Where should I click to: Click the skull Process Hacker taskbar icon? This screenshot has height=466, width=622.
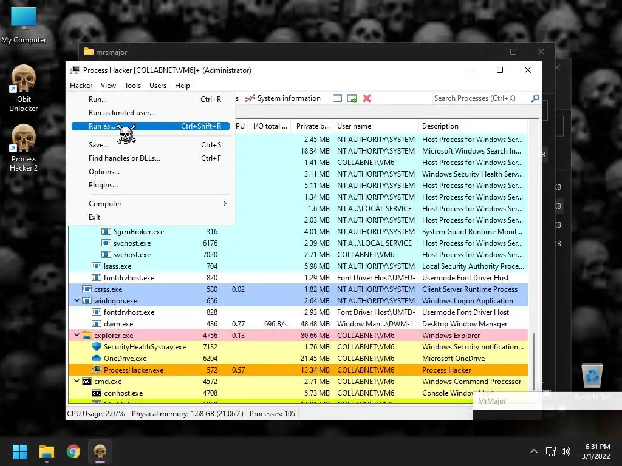(100, 451)
